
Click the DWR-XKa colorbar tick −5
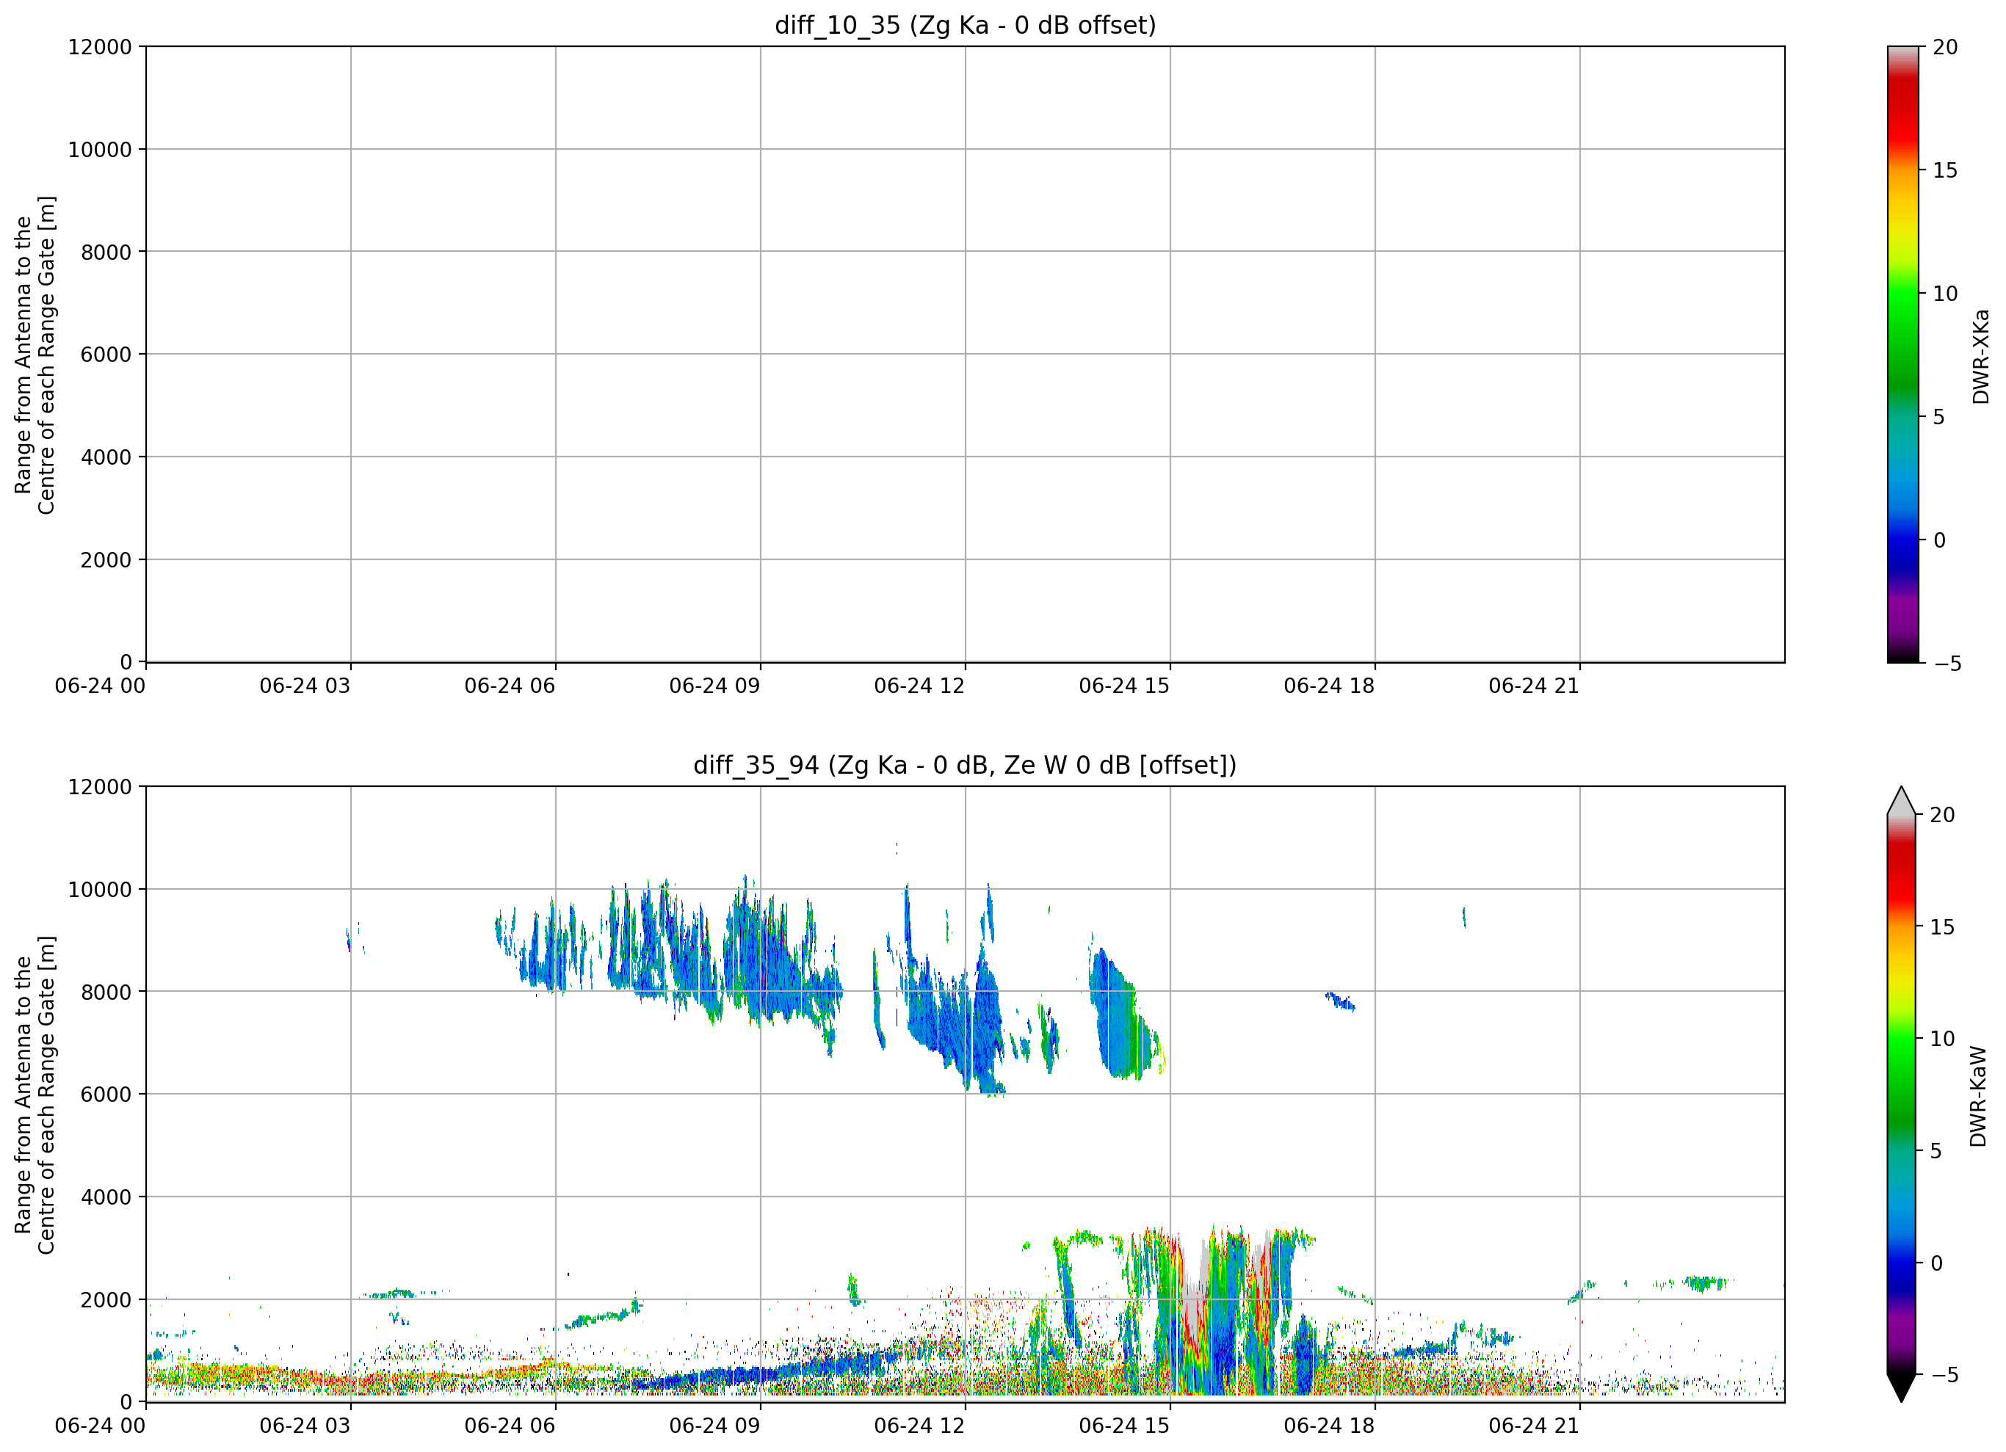[x=1947, y=663]
